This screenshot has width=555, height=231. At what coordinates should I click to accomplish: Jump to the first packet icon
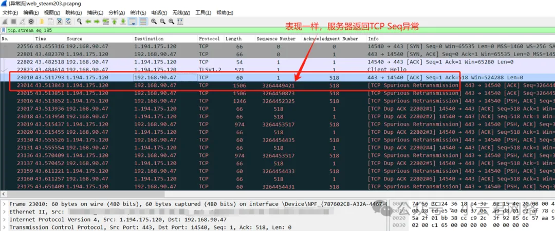115,22
